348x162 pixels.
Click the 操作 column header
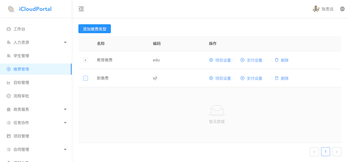213,44
